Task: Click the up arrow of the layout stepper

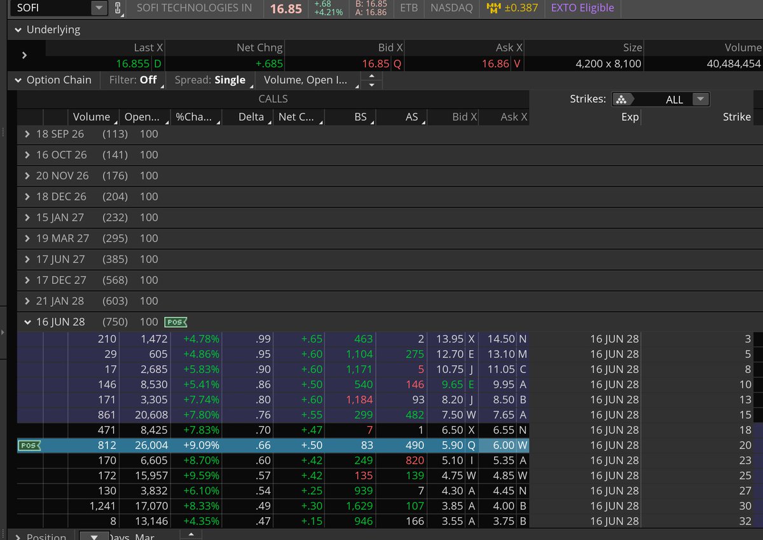Action: click(372, 76)
